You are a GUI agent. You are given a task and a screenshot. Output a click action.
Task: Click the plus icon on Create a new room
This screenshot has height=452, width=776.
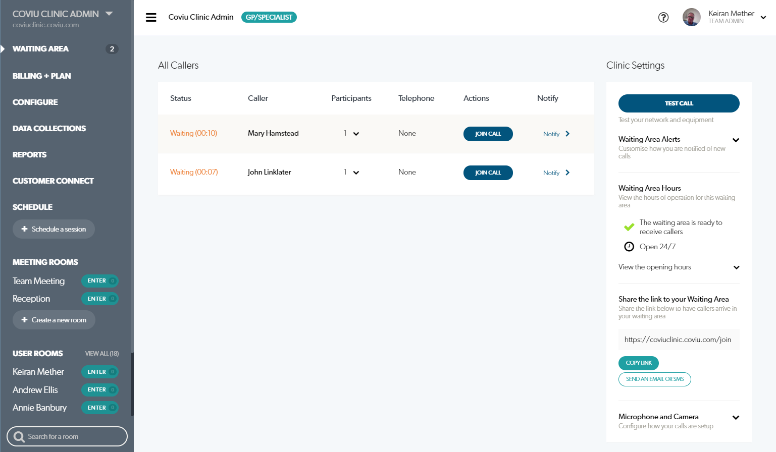[x=24, y=320]
